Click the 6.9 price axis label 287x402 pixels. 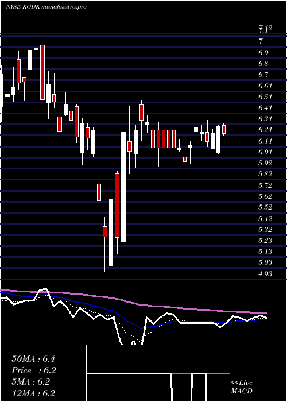point(263,53)
